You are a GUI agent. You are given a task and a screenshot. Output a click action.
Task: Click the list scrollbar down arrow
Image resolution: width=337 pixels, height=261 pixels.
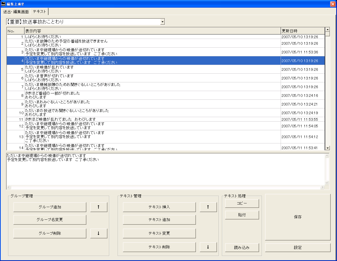pyautogui.click(x=328, y=148)
